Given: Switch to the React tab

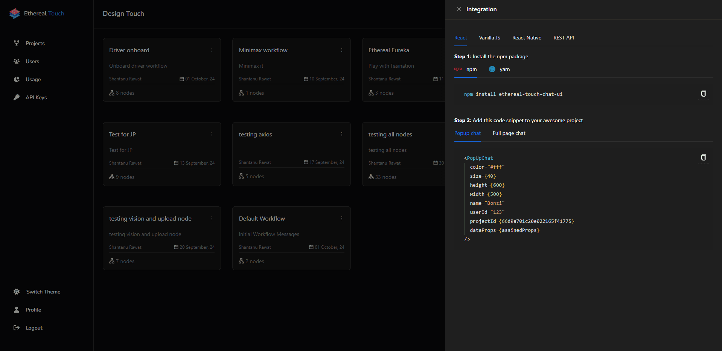Looking at the screenshot, I should tap(460, 38).
